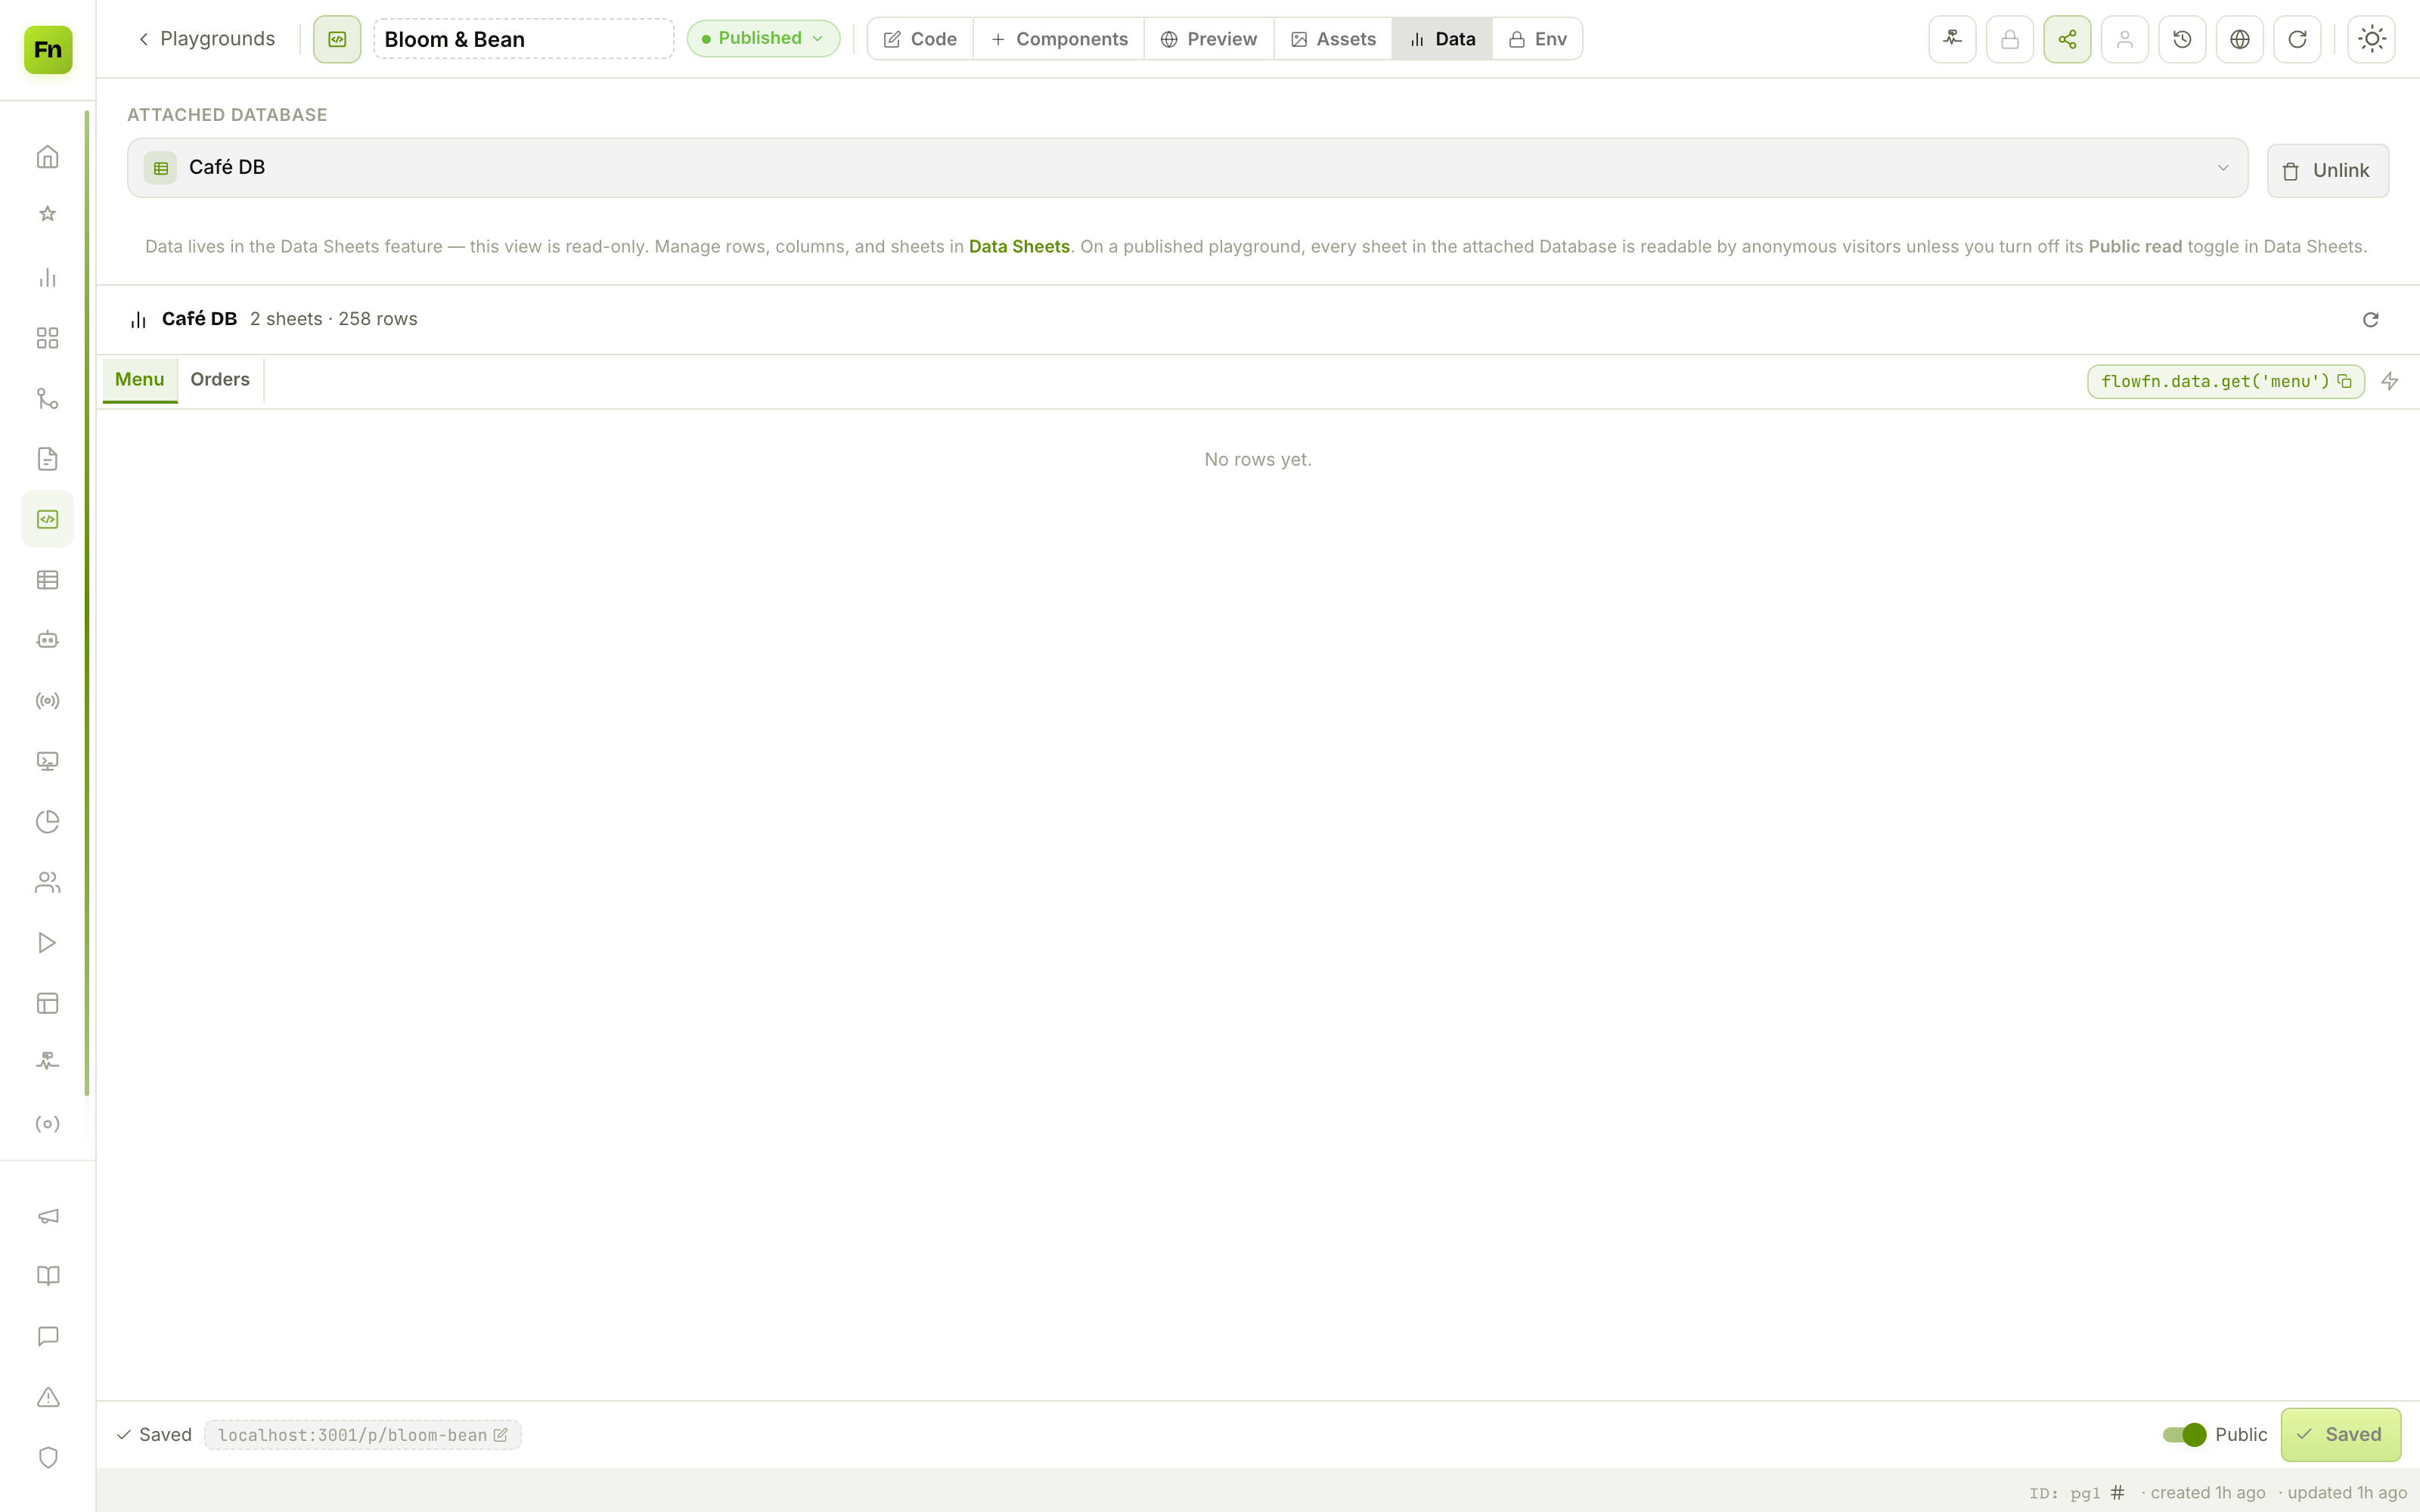This screenshot has height=1512, width=2420.
Task: Select the Orders sheet tab
Action: point(220,380)
